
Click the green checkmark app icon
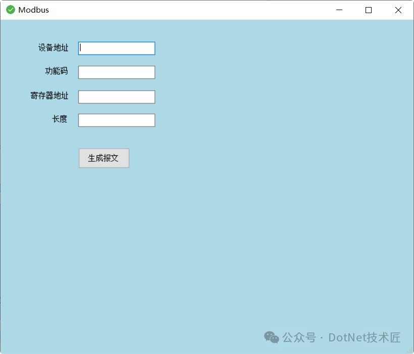click(x=11, y=10)
